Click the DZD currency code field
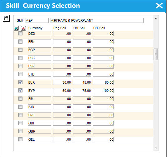 tap(40, 34)
